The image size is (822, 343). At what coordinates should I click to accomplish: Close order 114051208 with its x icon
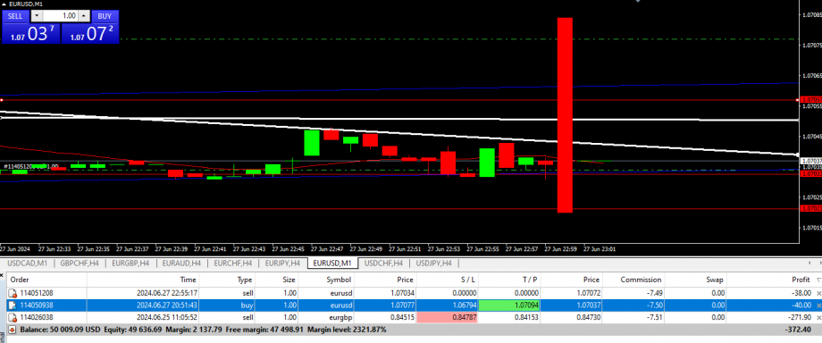(818, 293)
